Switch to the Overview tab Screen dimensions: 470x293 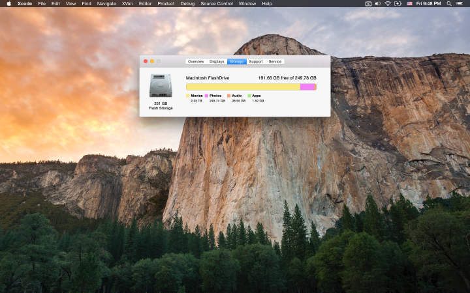tap(196, 61)
